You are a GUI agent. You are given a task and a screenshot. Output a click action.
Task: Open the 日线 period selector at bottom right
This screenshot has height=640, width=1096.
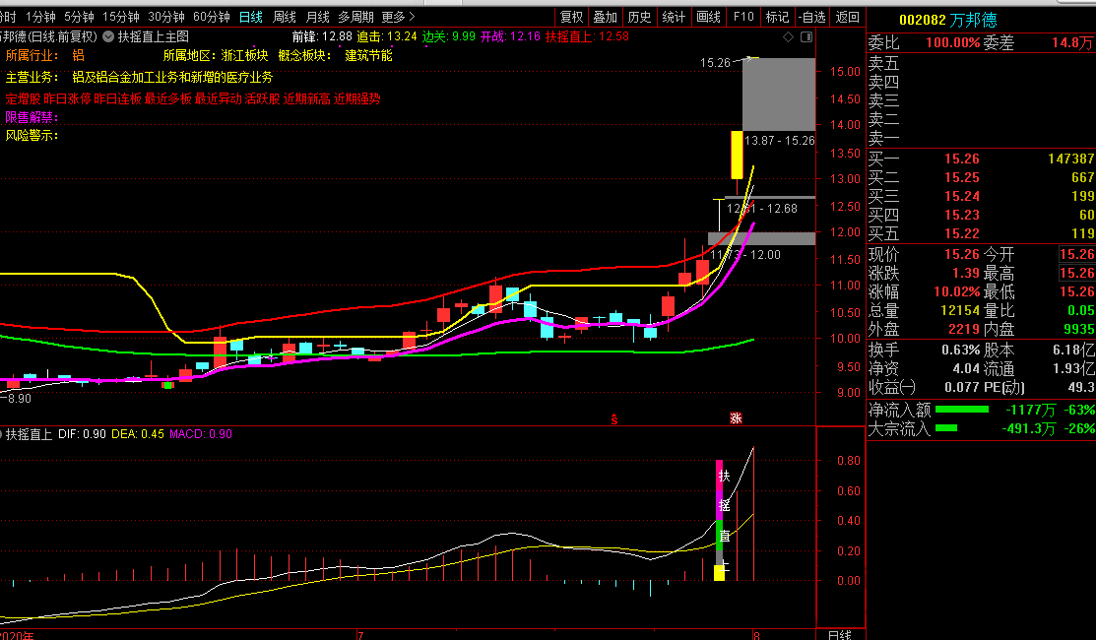point(839,634)
